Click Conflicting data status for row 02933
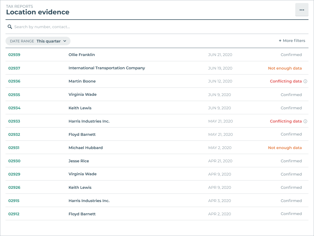 [x=286, y=121]
